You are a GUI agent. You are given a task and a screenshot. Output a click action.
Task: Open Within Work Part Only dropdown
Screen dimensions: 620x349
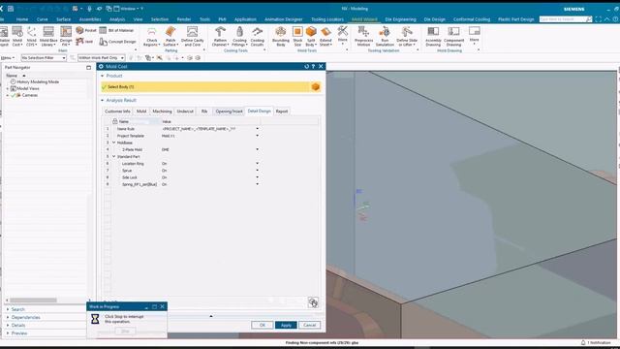coord(101,58)
